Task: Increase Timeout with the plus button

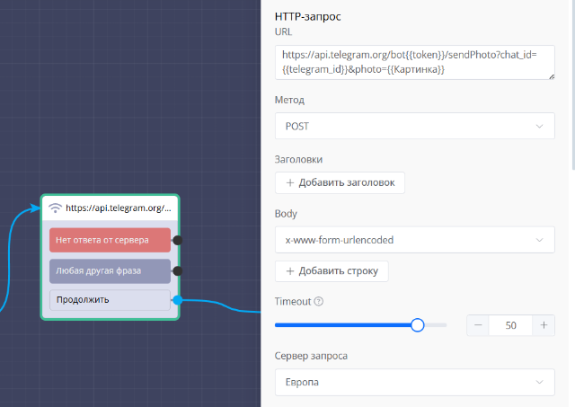Action: tap(543, 325)
